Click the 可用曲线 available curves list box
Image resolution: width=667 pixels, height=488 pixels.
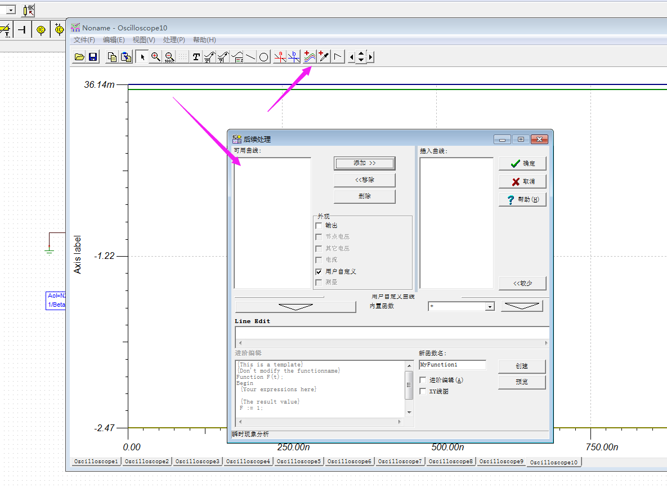coord(272,223)
